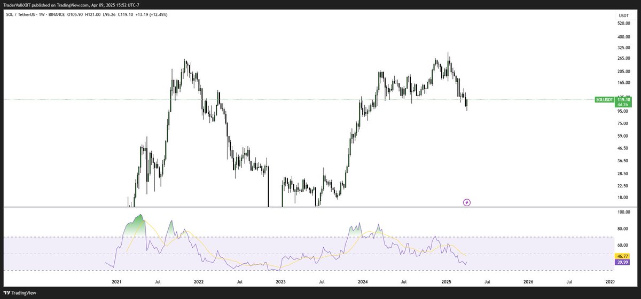Click the 28.50 price axis label
This screenshot has width=641, height=299.
point(623,174)
